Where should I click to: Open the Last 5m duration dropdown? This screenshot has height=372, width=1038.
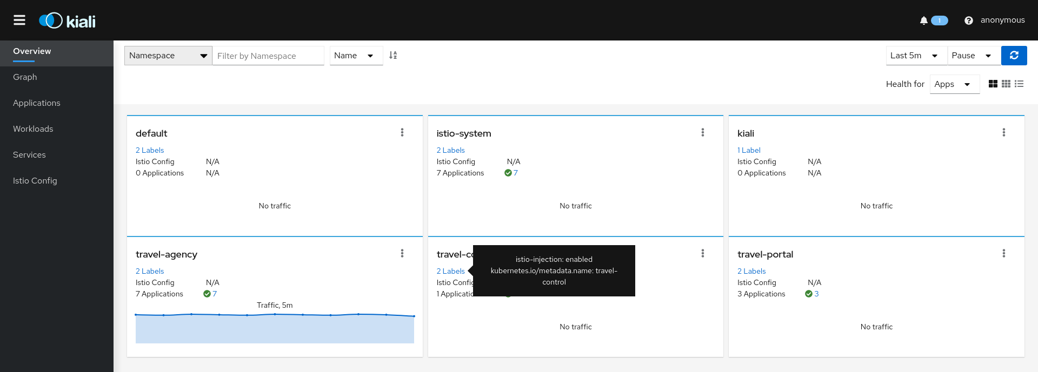pos(916,55)
